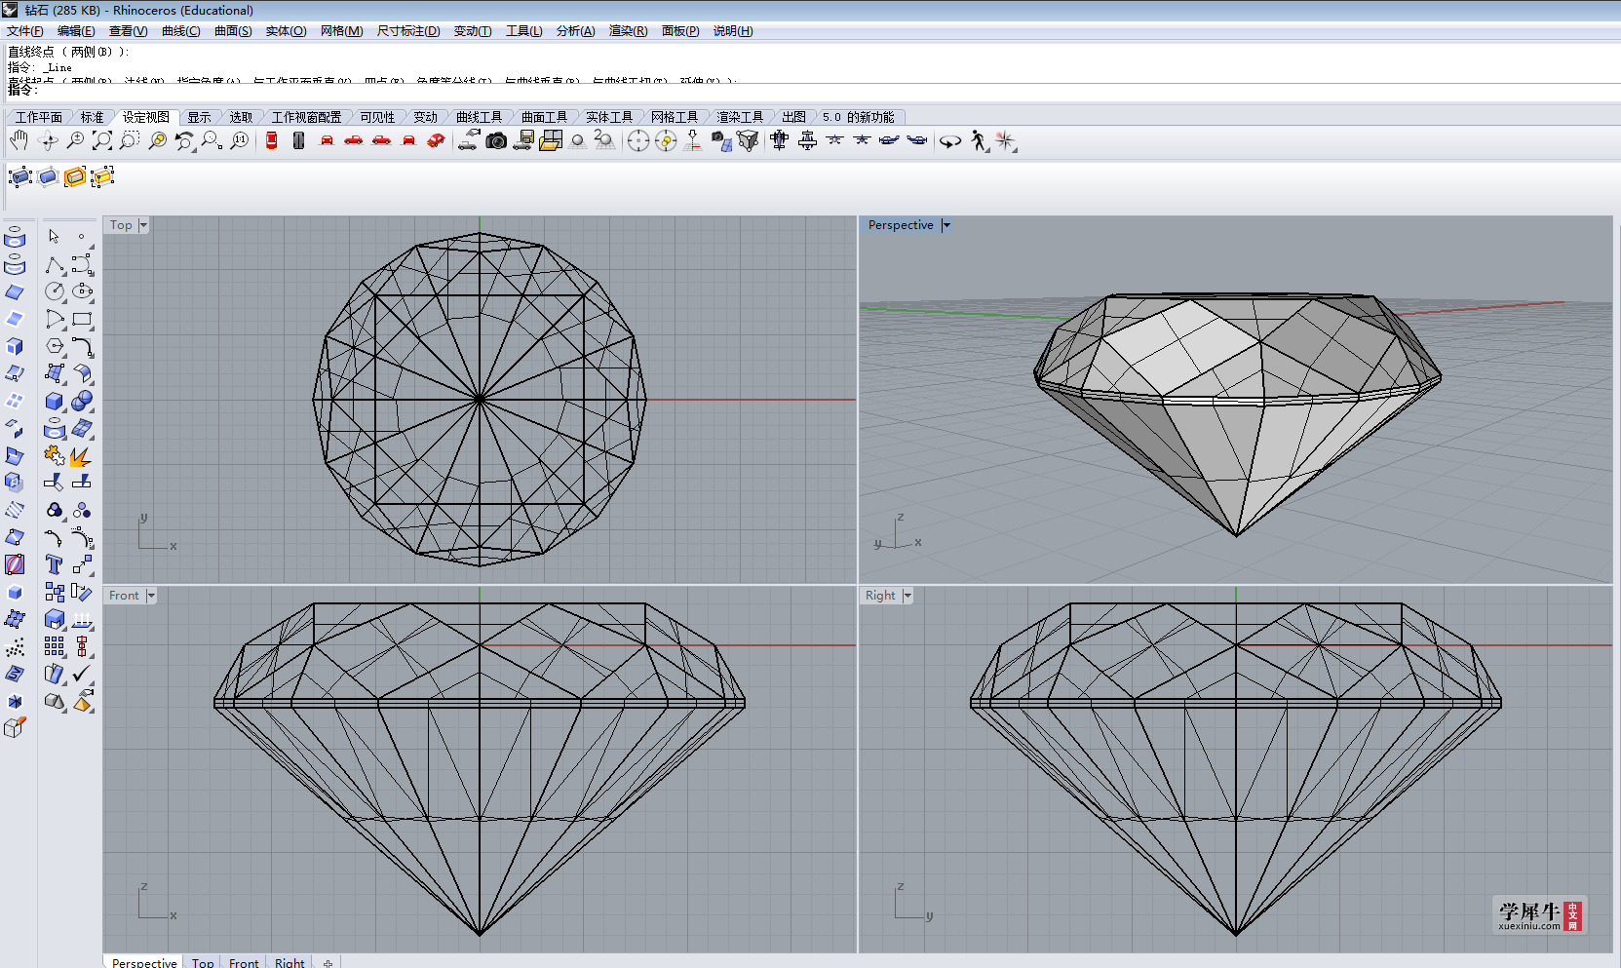Viewport: 1621px width, 968px height.
Task: Click the Walkabout walking figure icon
Action: coord(979,141)
